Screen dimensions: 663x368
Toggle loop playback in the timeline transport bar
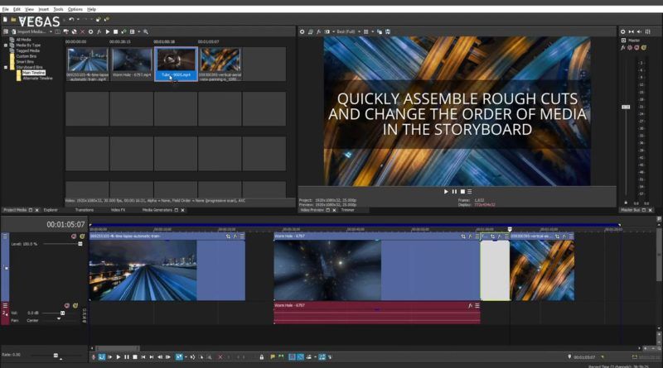(x=102, y=356)
